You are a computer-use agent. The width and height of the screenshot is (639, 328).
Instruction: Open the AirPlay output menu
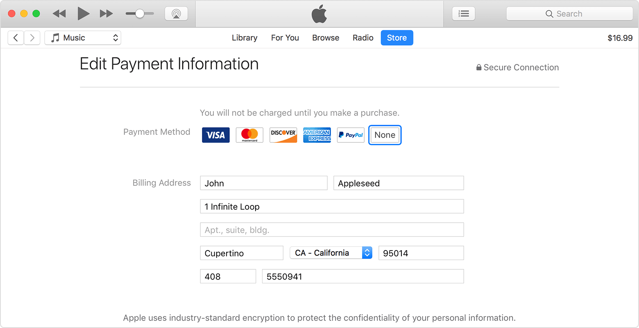point(176,14)
